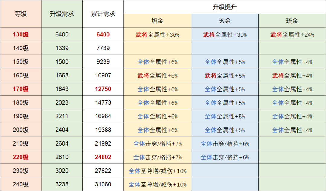The height and width of the screenshot is (191, 326).
Task: Select upgrade requirement 2211
Action: tap(62, 116)
